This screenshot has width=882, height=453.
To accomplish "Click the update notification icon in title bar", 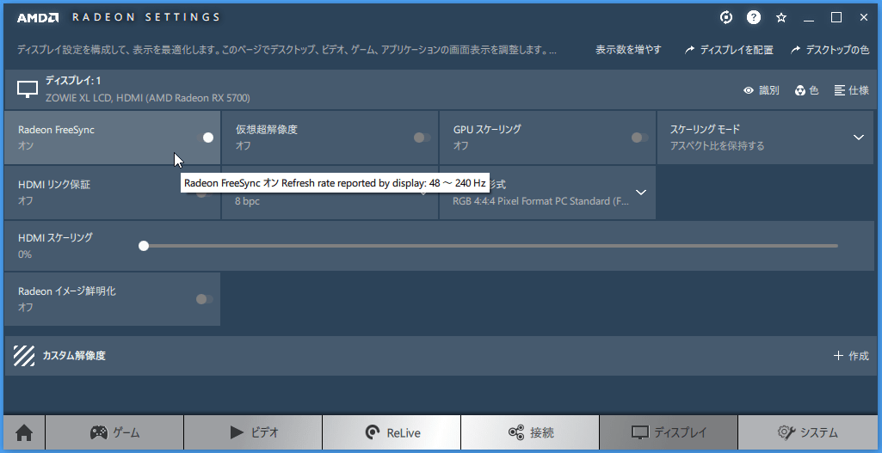I will tap(726, 17).
